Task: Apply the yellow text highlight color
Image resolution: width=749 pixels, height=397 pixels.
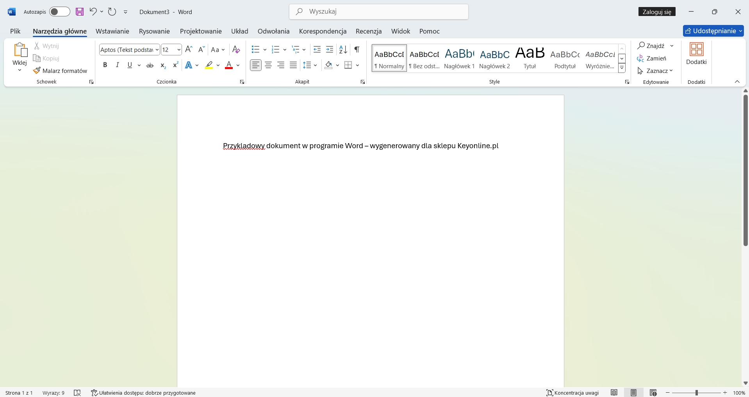Action: [209, 65]
